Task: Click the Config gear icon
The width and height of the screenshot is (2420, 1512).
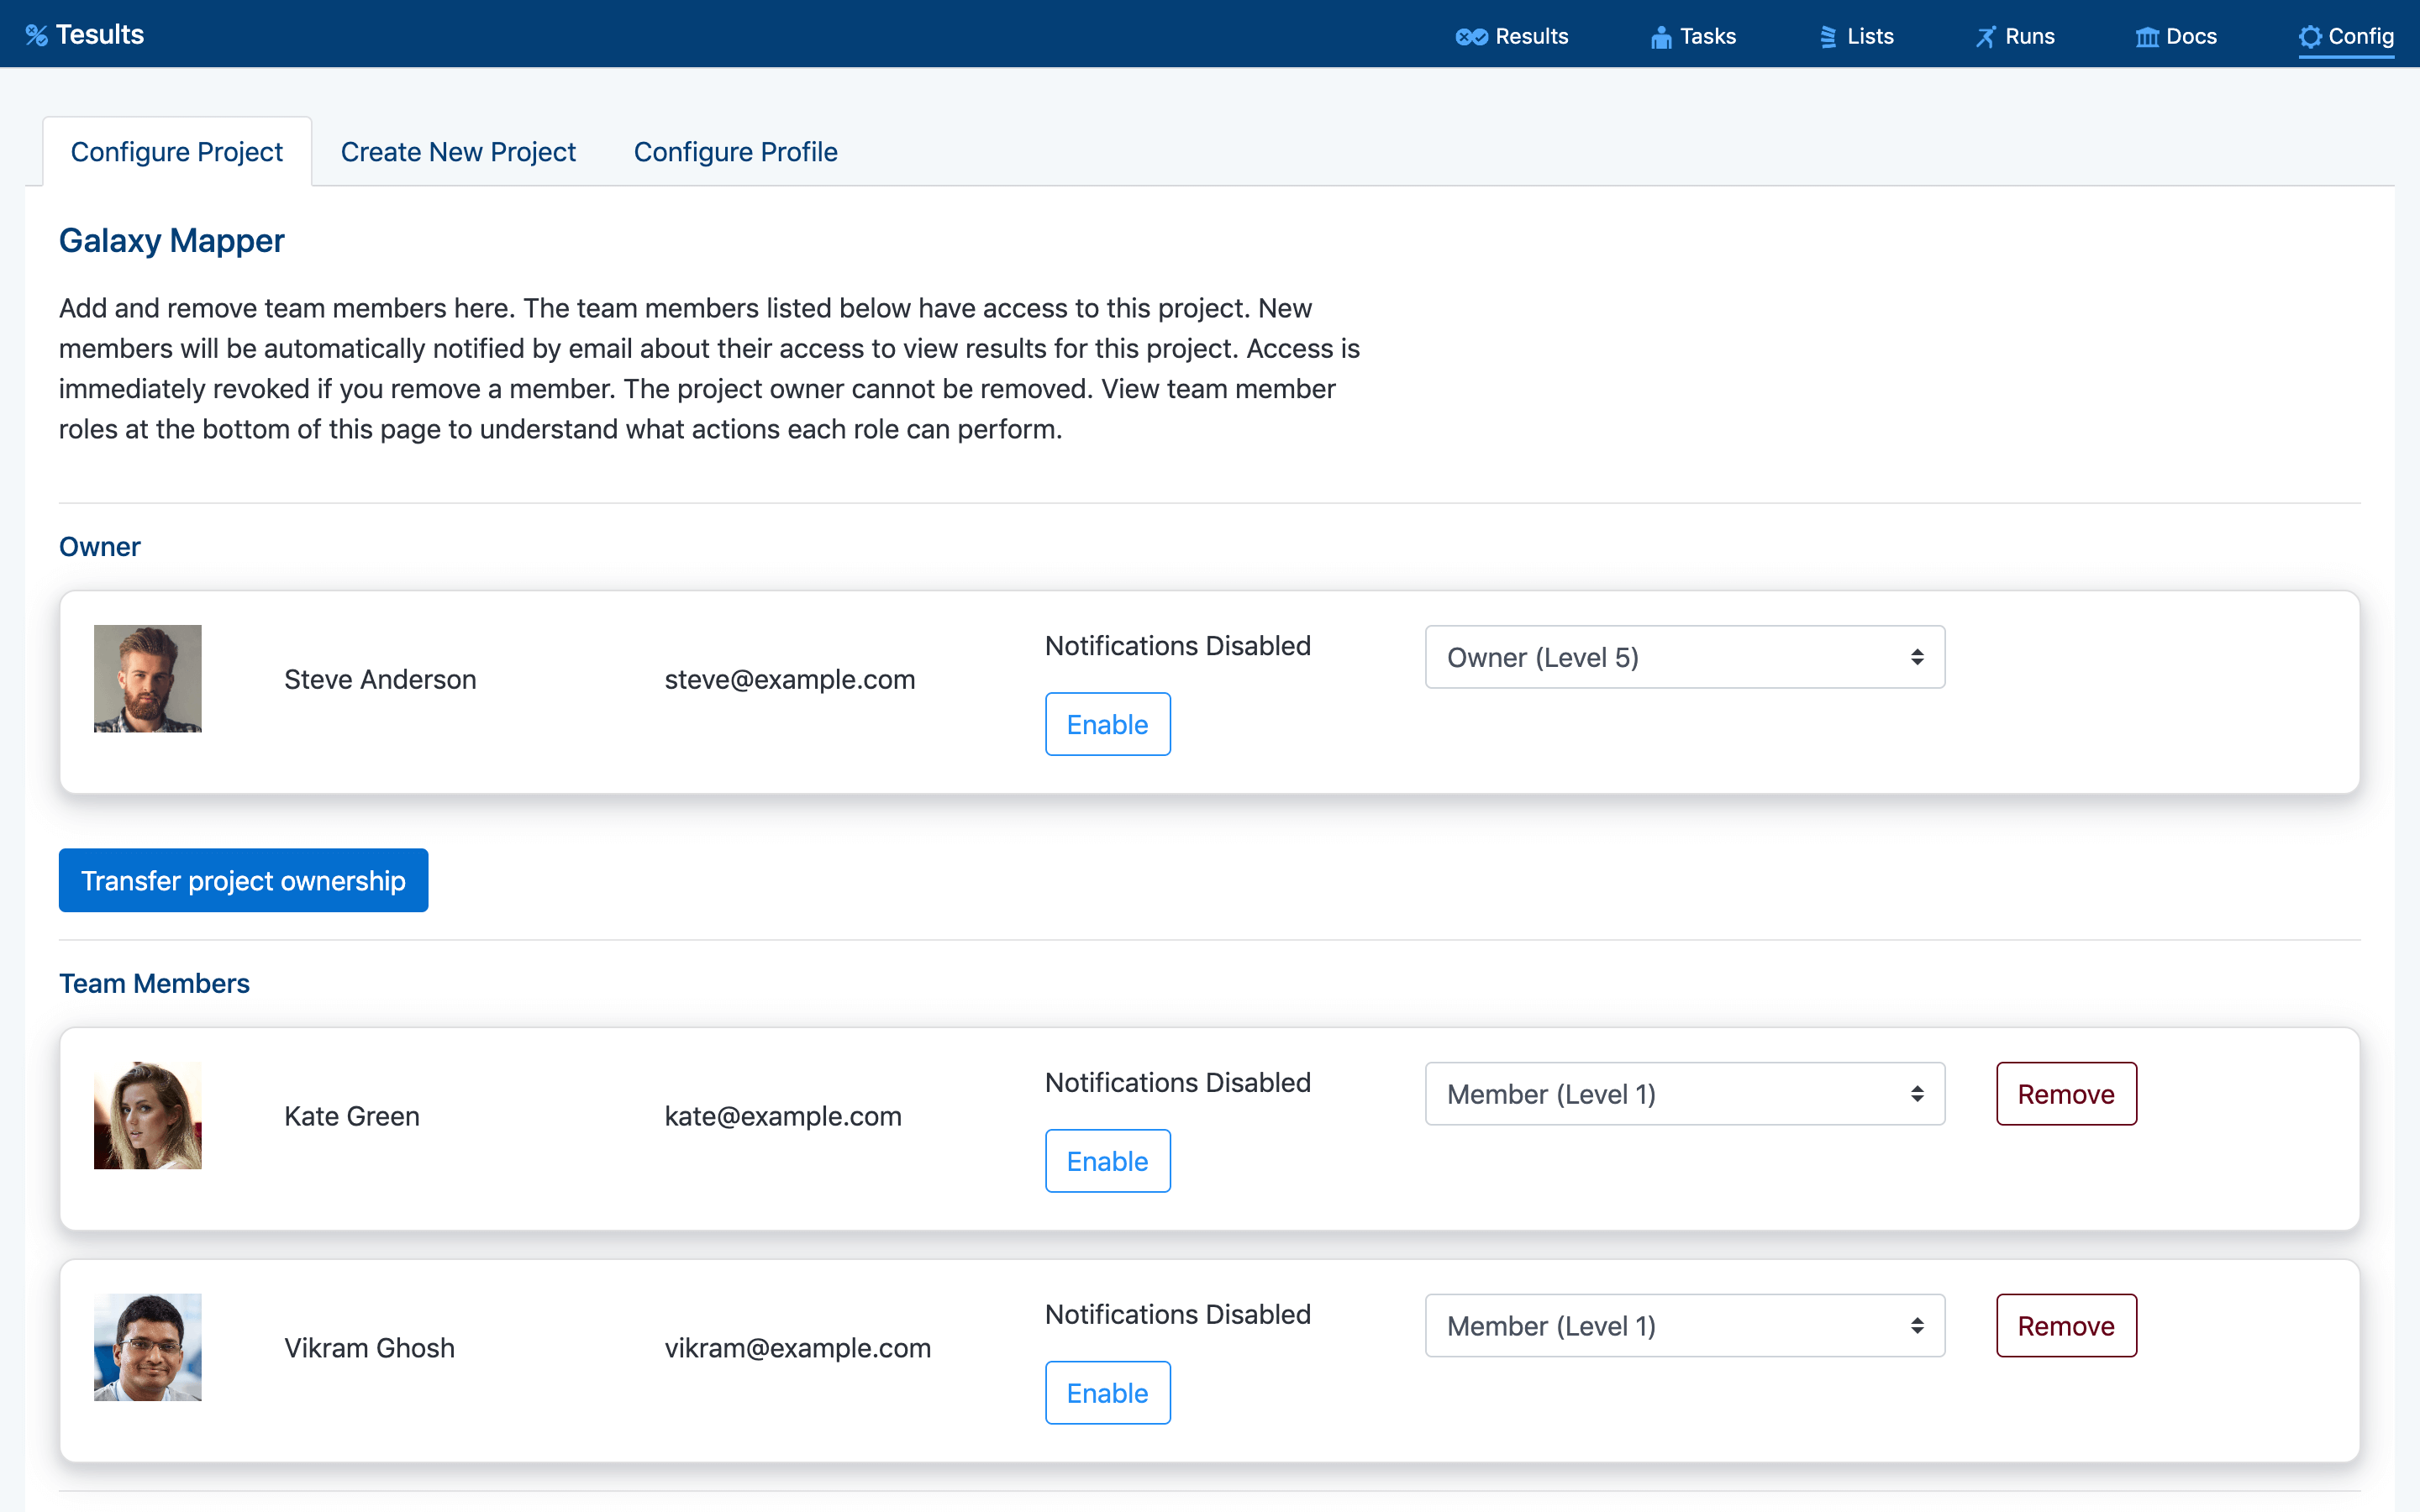Action: point(2310,37)
